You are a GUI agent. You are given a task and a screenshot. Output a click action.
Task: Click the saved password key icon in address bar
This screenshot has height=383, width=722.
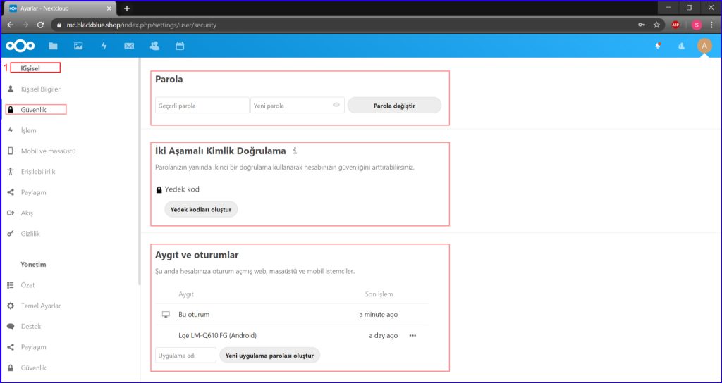point(642,25)
